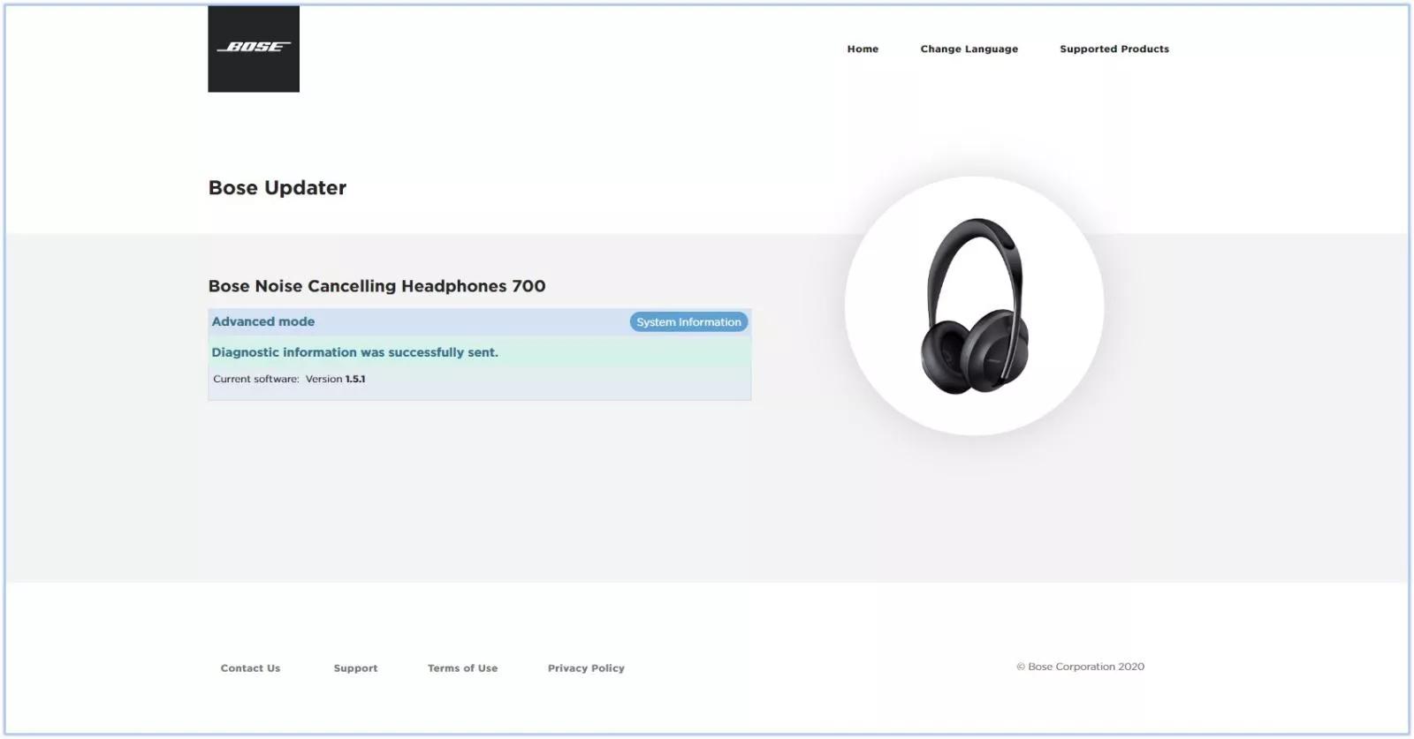The image size is (1414, 739).
Task: Visit the Support footer link
Action: [x=355, y=668]
